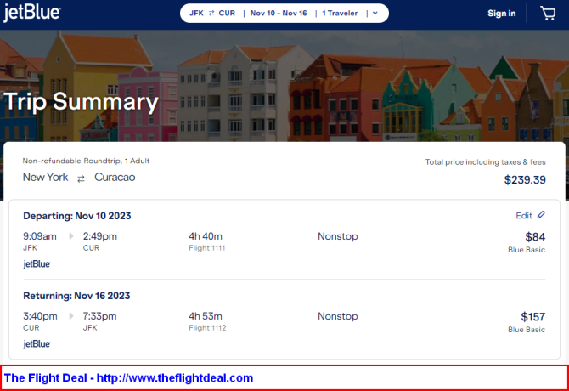
Task: Click the jetBlue logo in header
Action: tap(32, 13)
